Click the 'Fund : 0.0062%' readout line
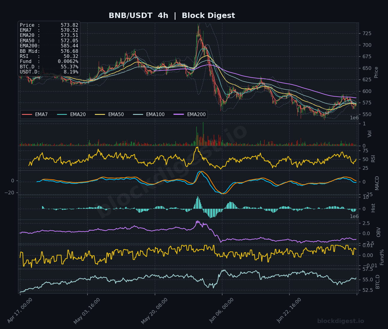The height and width of the screenshot is (329, 388). [49, 61]
